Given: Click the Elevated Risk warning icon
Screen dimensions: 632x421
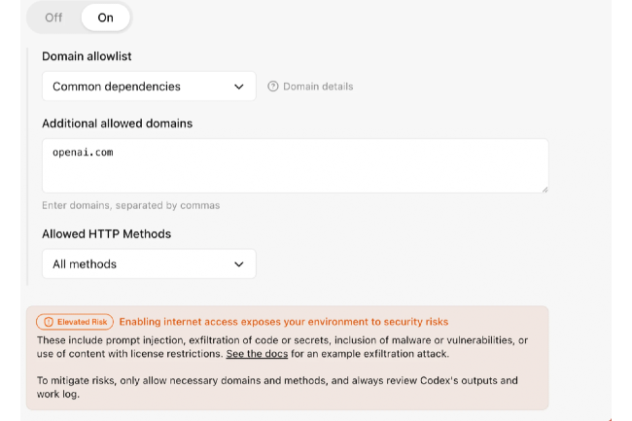Looking at the screenshot, I should click(49, 322).
